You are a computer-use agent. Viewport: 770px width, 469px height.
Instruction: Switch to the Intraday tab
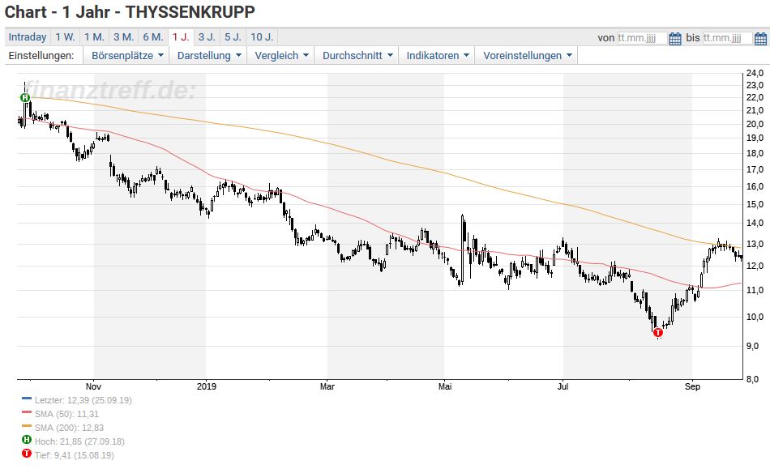(x=28, y=37)
